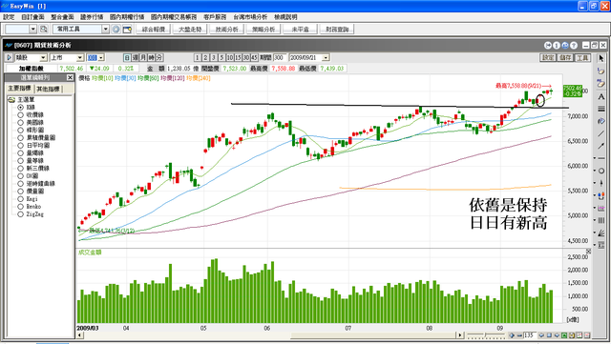Select the 收盤線 radio option
Screen dimensions: 611x344
point(20,114)
